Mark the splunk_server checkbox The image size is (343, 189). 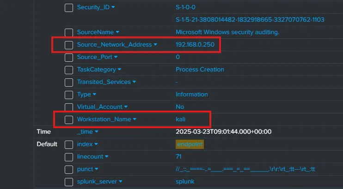69,182
